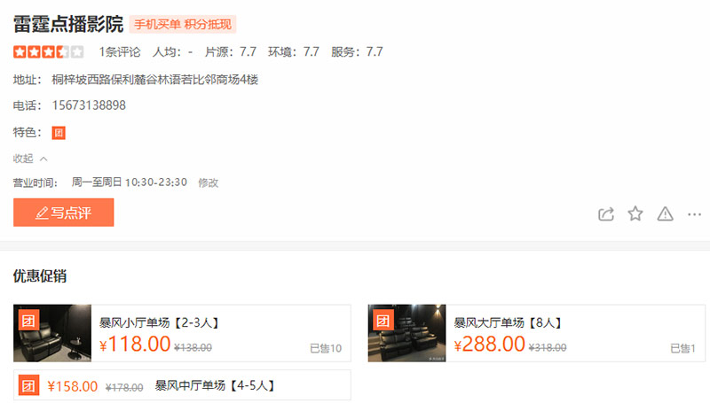
Task: Click the 1条评论 review count
Action: click(120, 52)
